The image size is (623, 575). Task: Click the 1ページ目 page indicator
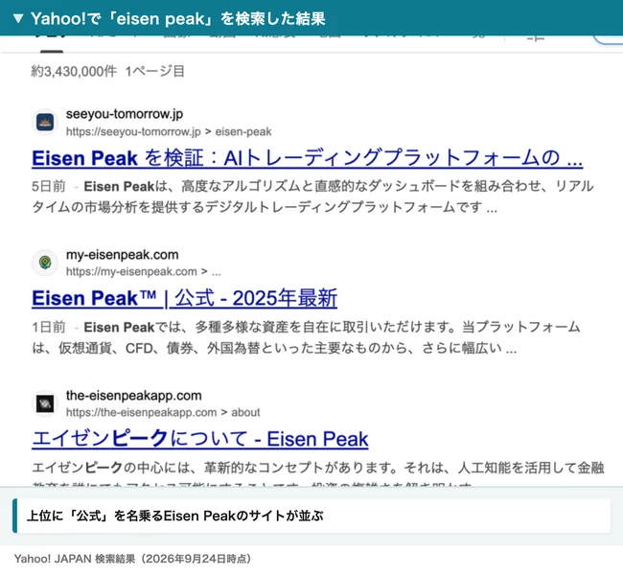tap(154, 72)
